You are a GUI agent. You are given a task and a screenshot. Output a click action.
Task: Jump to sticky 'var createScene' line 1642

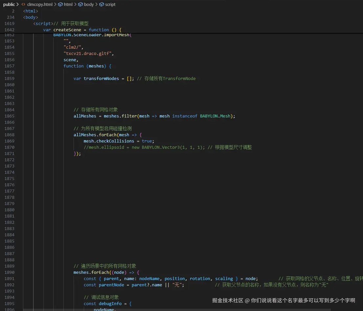pos(82,30)
